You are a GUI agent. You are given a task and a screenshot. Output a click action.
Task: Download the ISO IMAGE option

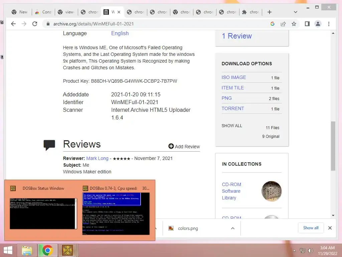(x=234, y=77)
